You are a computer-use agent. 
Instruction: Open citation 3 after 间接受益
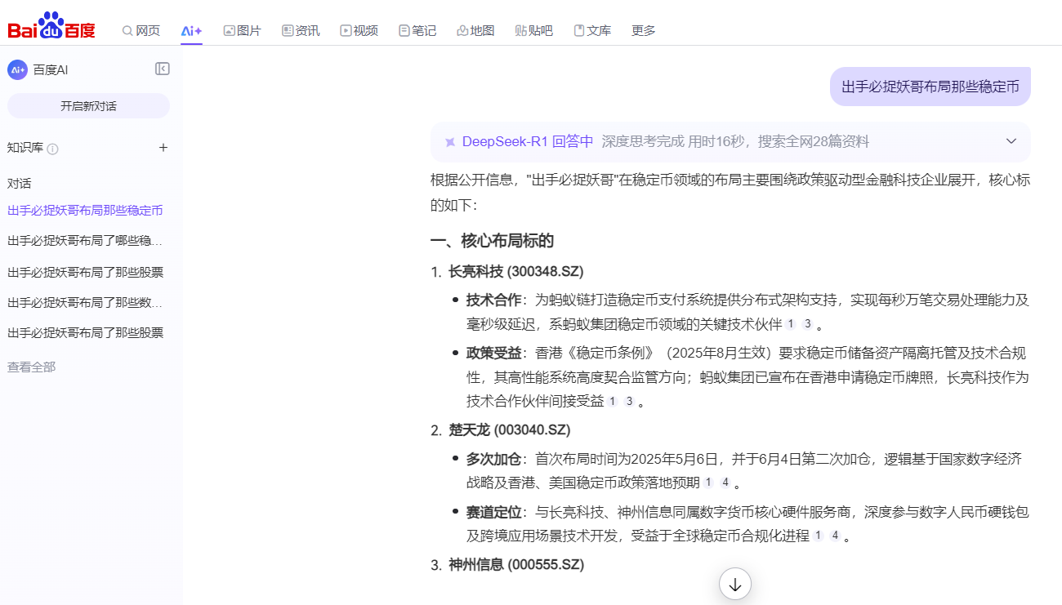[629, 402]
